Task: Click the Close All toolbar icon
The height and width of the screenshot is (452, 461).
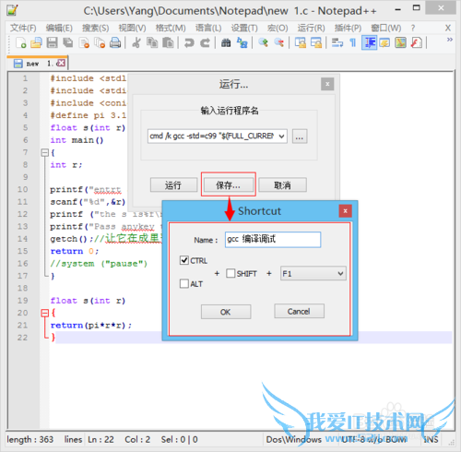Action: (100, 42)
